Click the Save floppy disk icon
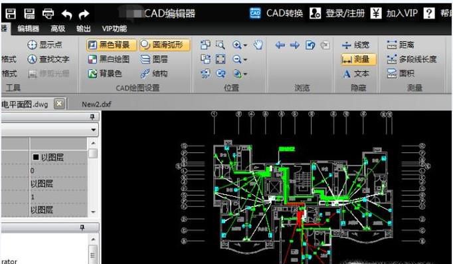 coord(11,13)
